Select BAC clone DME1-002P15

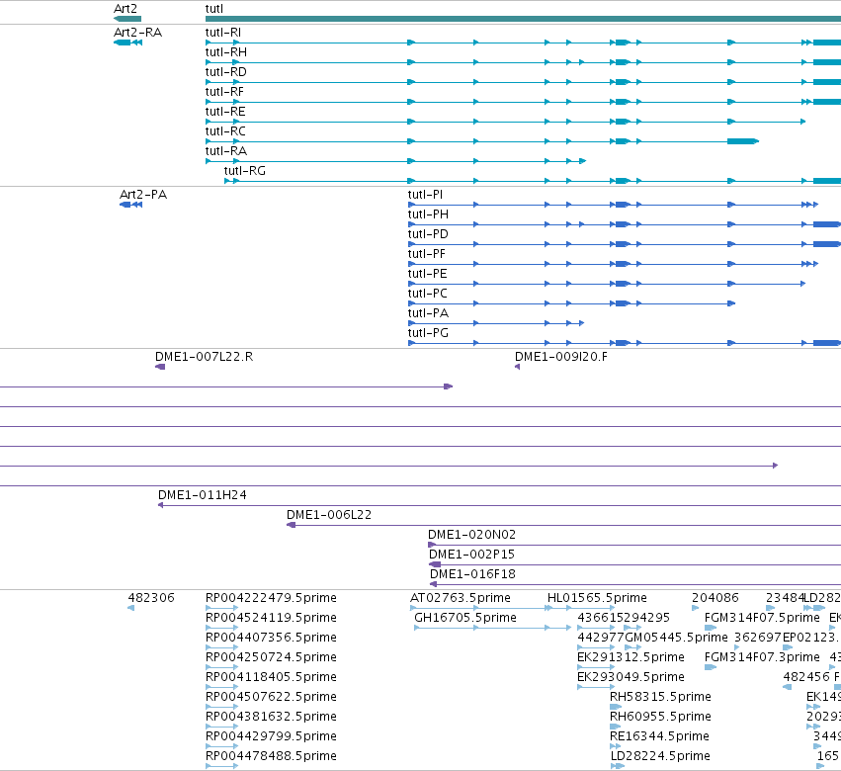click(x=471, y=555)
